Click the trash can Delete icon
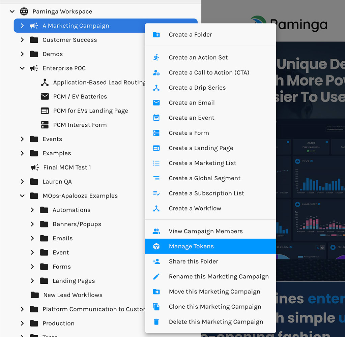 [156, 322]
